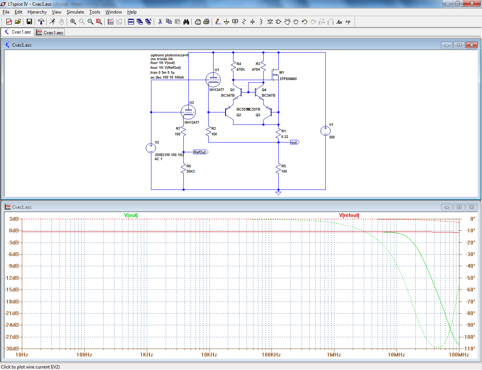Find with the binoculars icon
482x370 pixels.
(x=186, y=22)
